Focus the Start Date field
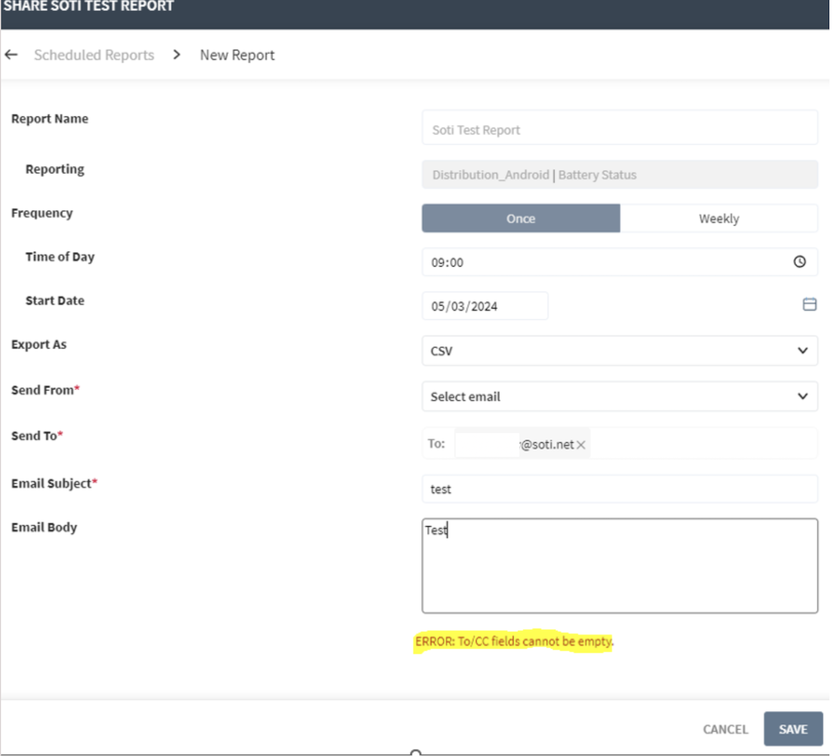Image resolution: width=835 pixels, height=756 pixels. (x=485, y=306)
